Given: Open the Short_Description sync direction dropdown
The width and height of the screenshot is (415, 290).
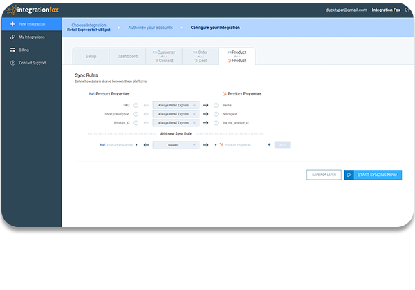Looking at the screenshot, I should 176,114.
